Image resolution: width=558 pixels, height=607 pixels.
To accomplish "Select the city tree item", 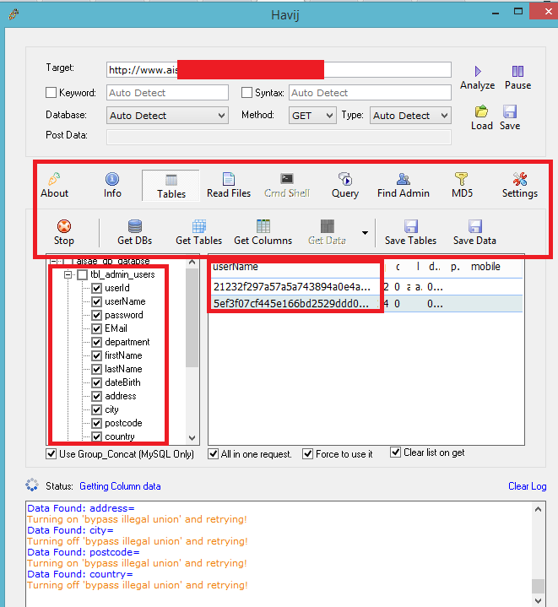I will (111, 409).
